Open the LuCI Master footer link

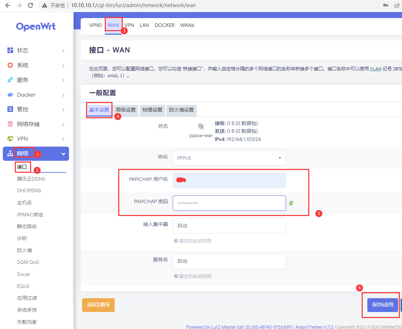239,327
